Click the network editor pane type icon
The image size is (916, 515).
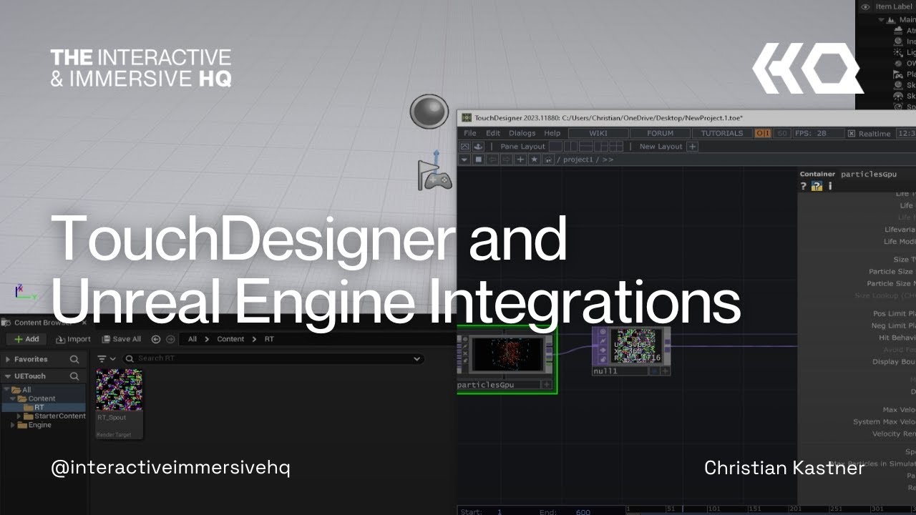(478, 160)
